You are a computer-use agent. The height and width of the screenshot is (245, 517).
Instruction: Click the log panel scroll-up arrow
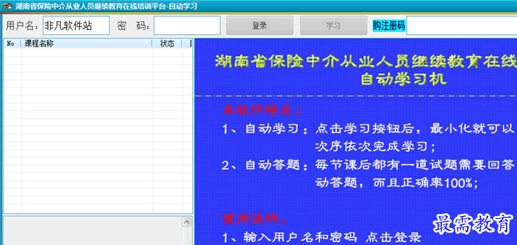[x=187, y=222]
